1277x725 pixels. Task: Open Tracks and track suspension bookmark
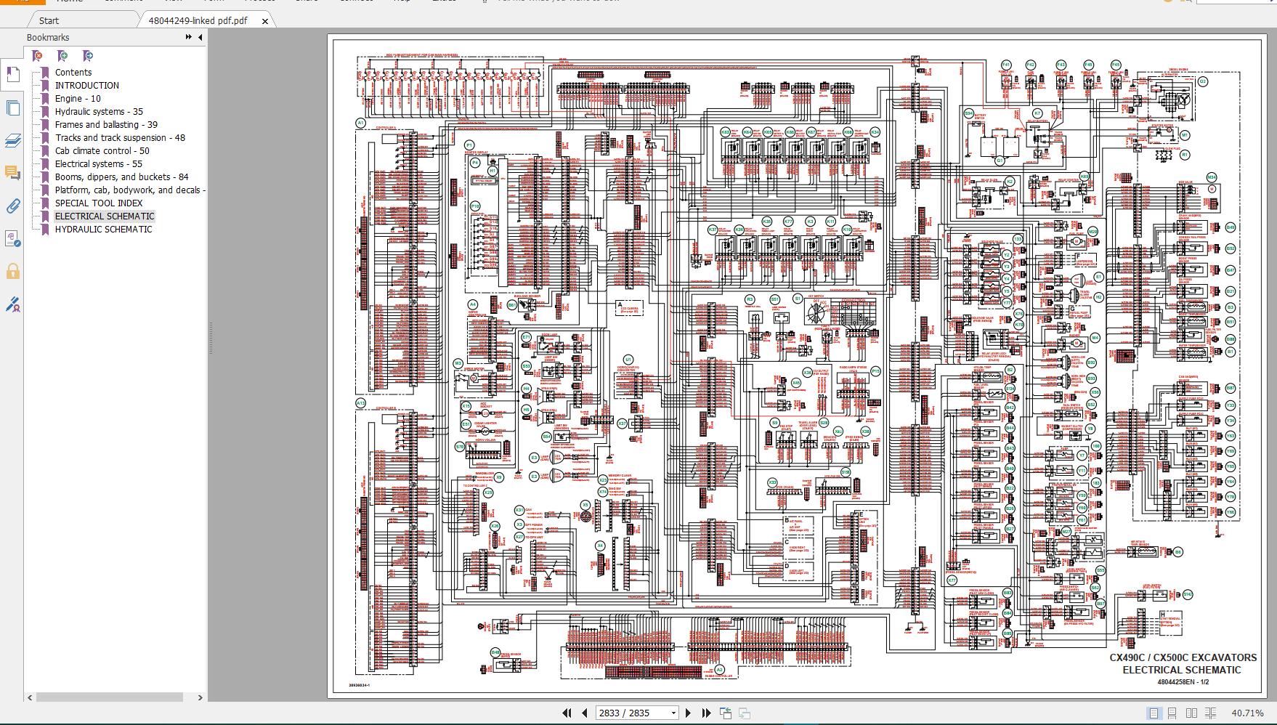(x=120, y=137)
